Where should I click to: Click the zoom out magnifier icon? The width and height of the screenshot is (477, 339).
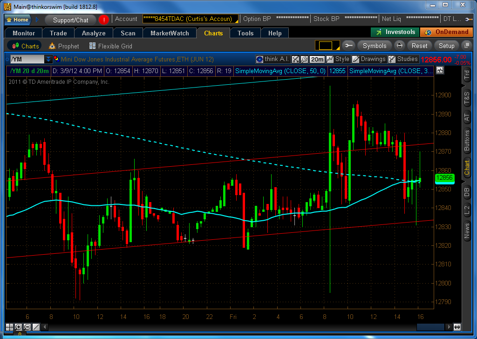point(27,327)
